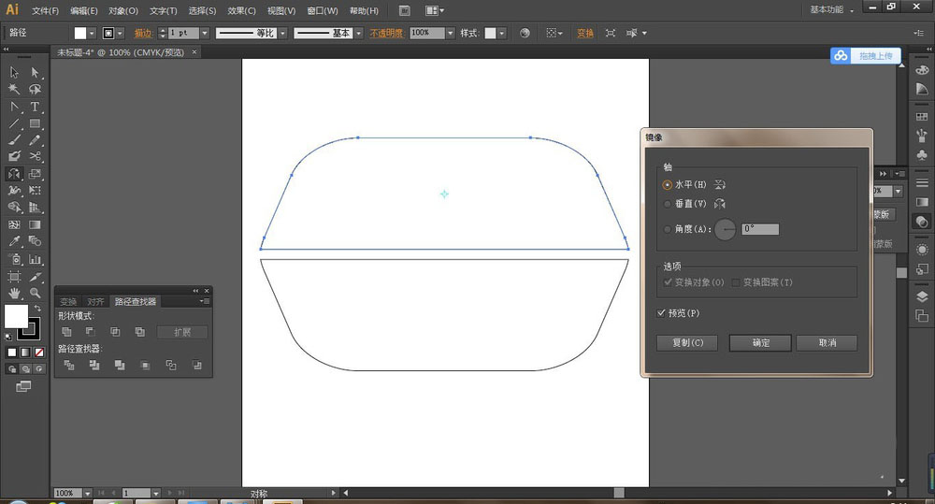Click the 复制(C) copy button
The image size is (935, 504).
point(687,343)
